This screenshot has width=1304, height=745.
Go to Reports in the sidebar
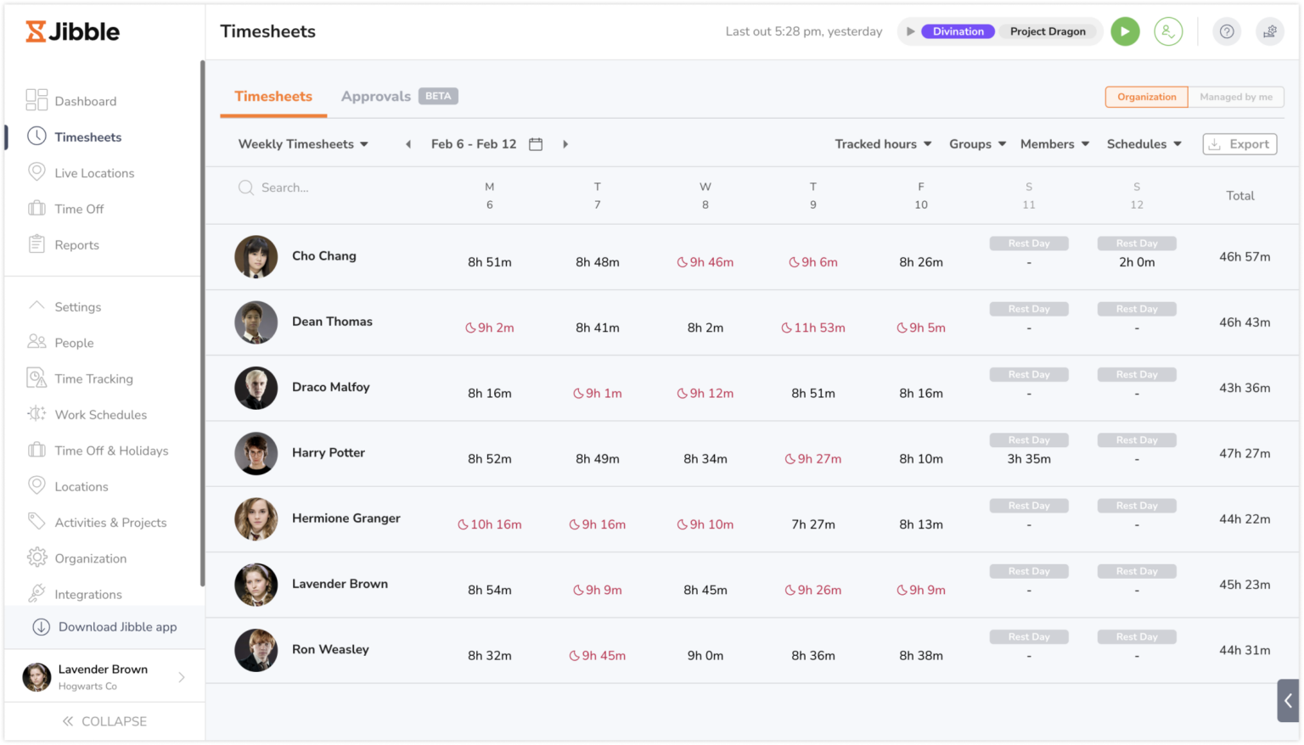76,245
